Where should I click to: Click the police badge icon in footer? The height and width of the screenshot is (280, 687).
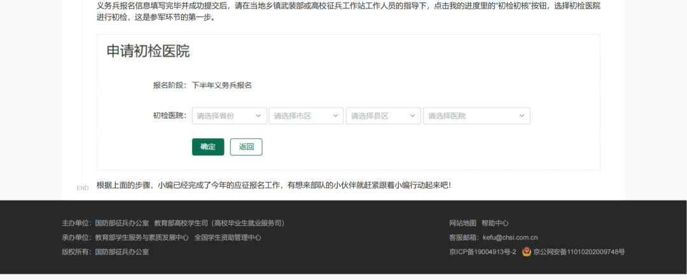(x=527, y=252)
